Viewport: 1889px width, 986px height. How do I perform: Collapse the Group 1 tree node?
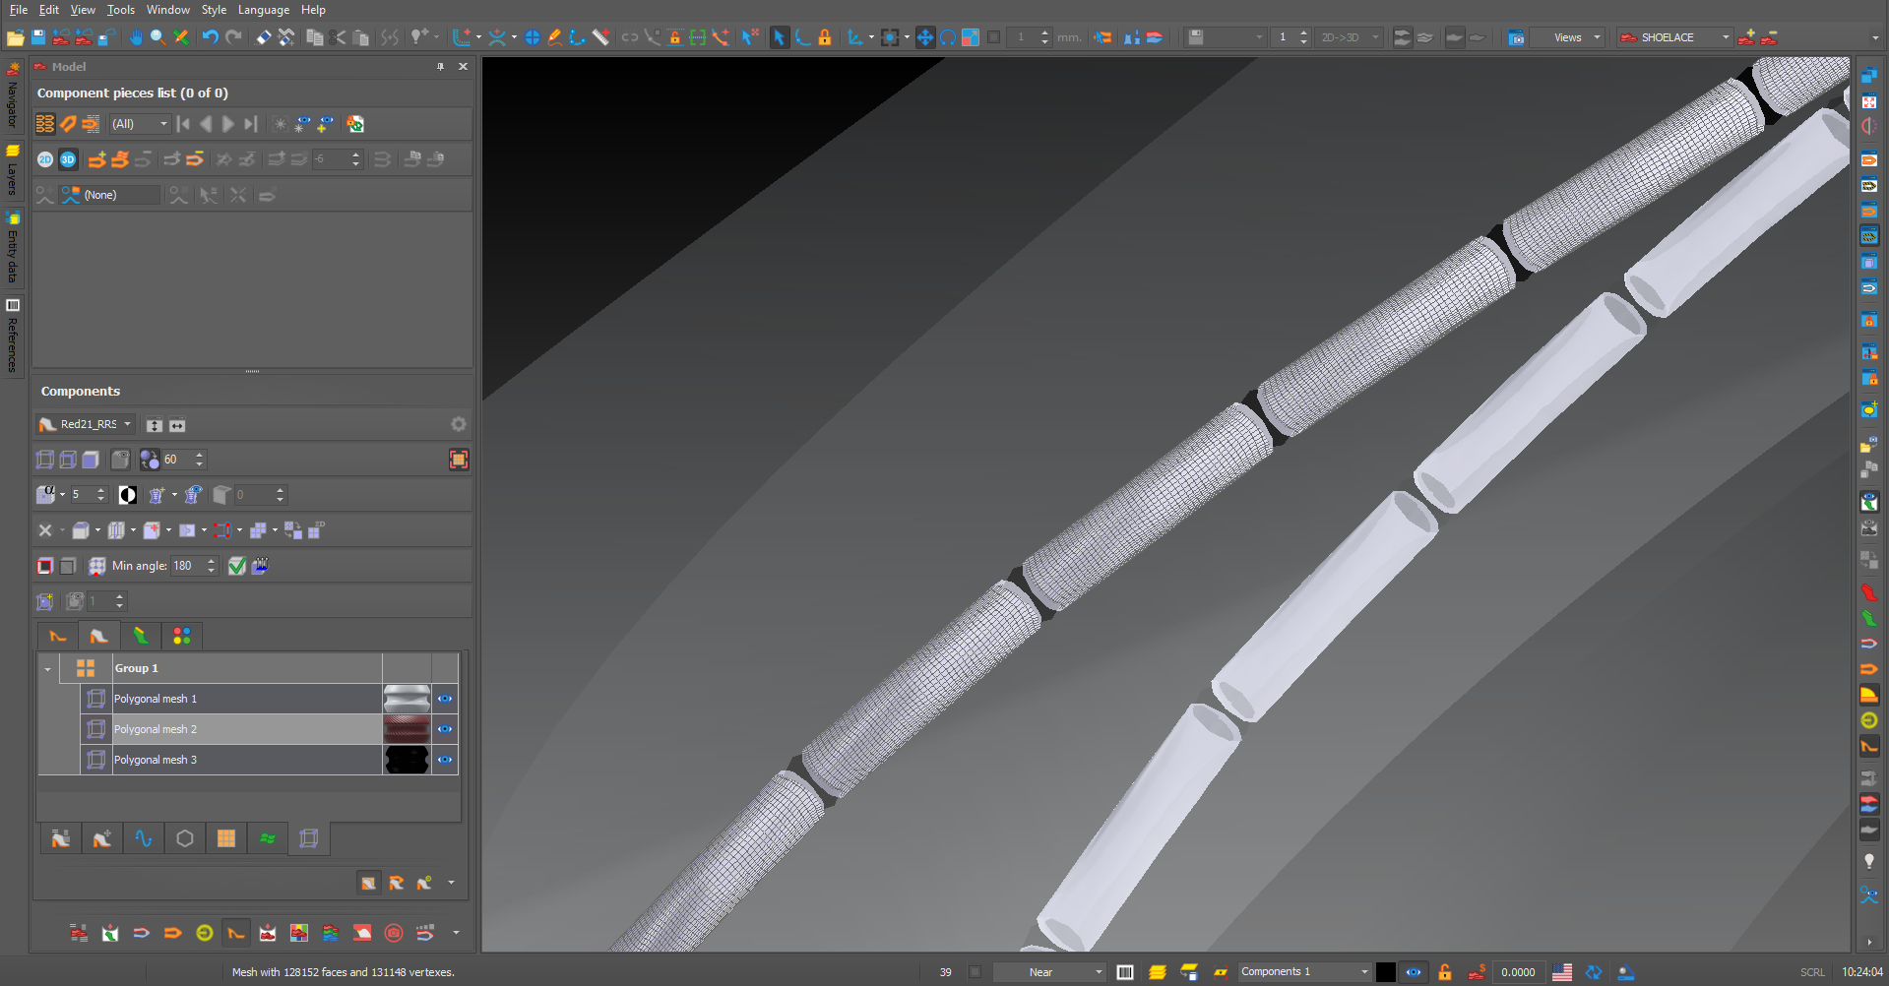pyautogui.click(x=47, y=669)
